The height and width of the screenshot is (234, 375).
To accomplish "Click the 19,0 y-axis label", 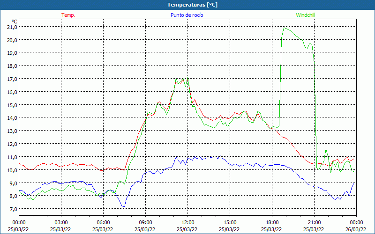I will (12, 53).
